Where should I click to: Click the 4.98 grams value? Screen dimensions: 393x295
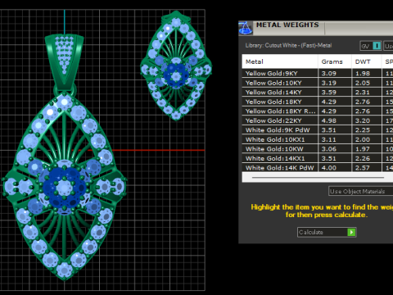tap(328, 120)
